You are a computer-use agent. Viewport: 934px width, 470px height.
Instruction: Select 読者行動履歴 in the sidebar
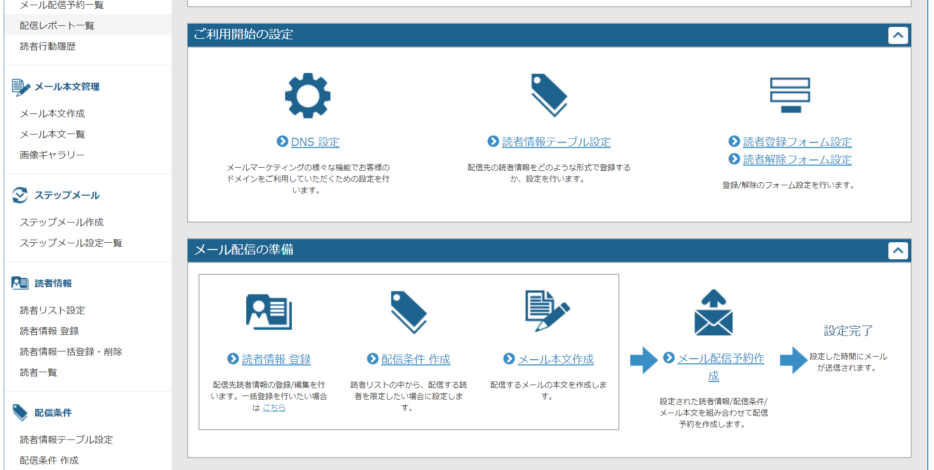click(48, 46)
